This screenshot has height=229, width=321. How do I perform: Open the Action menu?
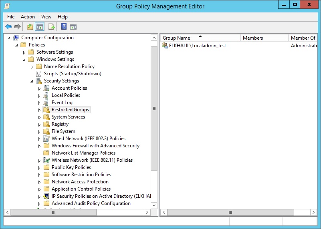pyautogui.click(x=28, y=17)
